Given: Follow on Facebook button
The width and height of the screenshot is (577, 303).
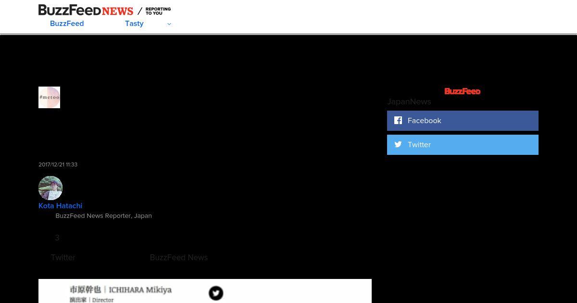Looking at the screenshot, I should 463,121.
